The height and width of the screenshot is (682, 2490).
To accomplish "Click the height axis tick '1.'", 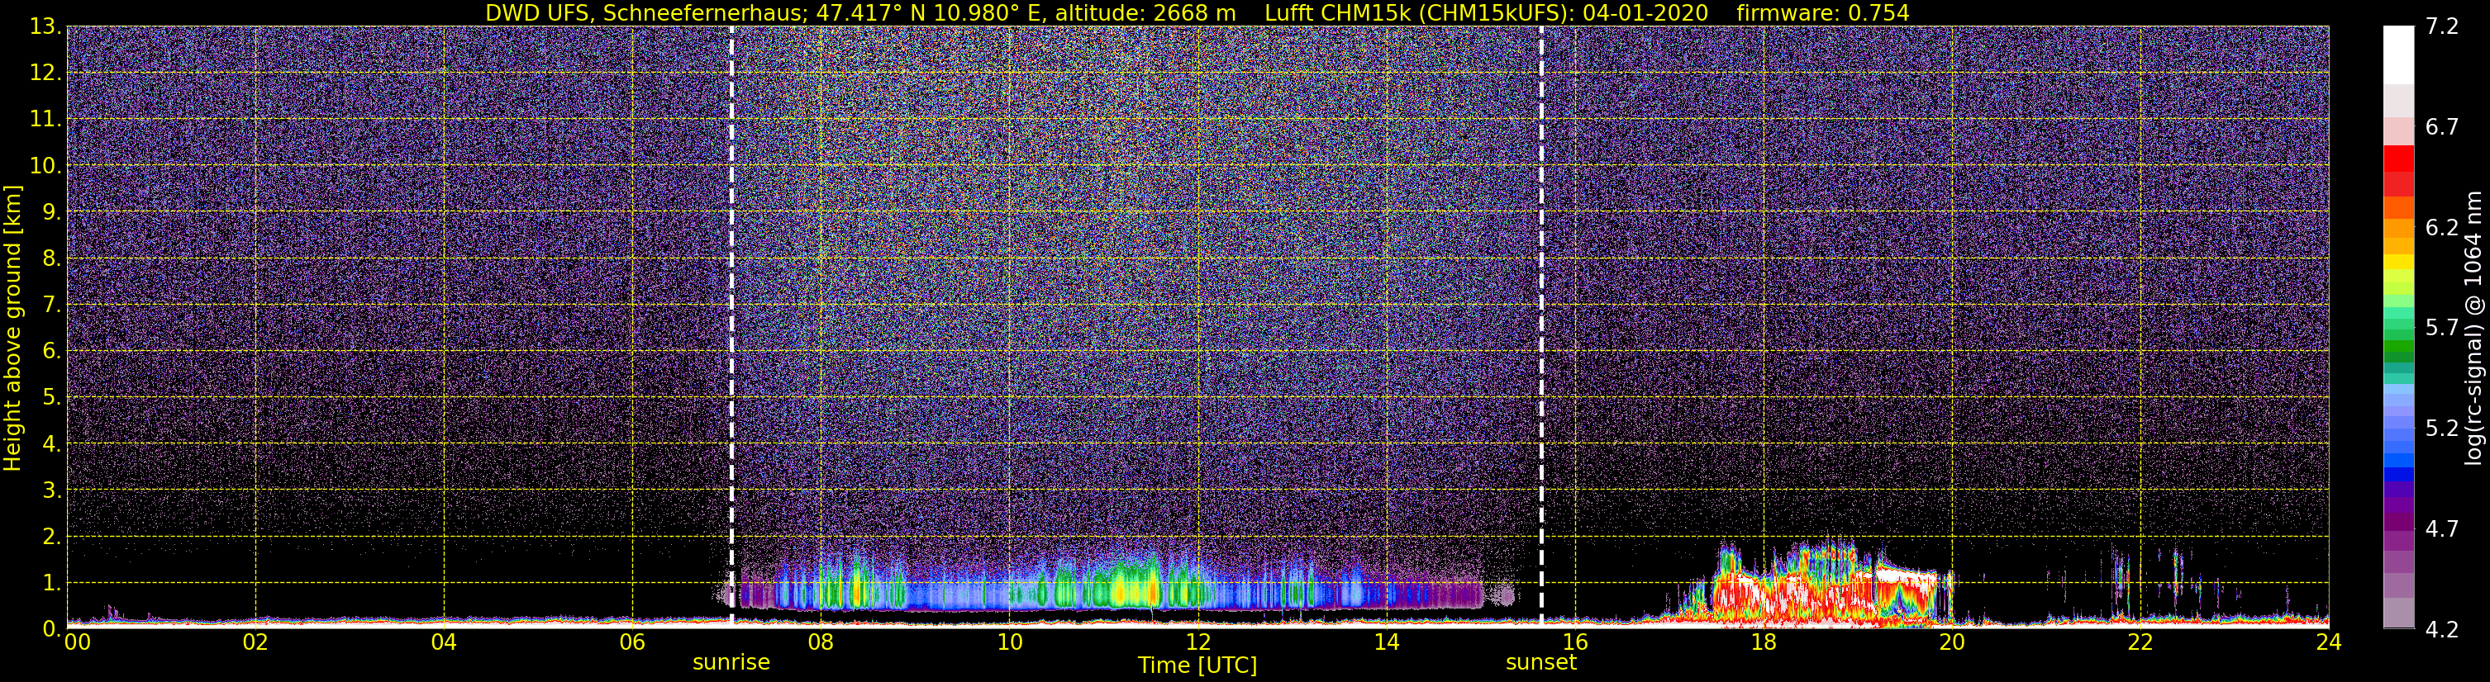I will (x=51, y=584).
